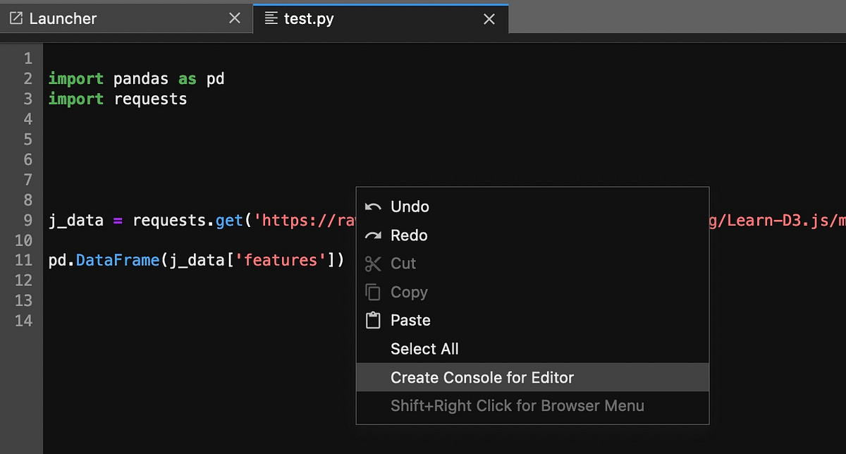Viewport: 846px width, 454px height.
Task: Click the Copy pages icon
Action: pos(375,292)
